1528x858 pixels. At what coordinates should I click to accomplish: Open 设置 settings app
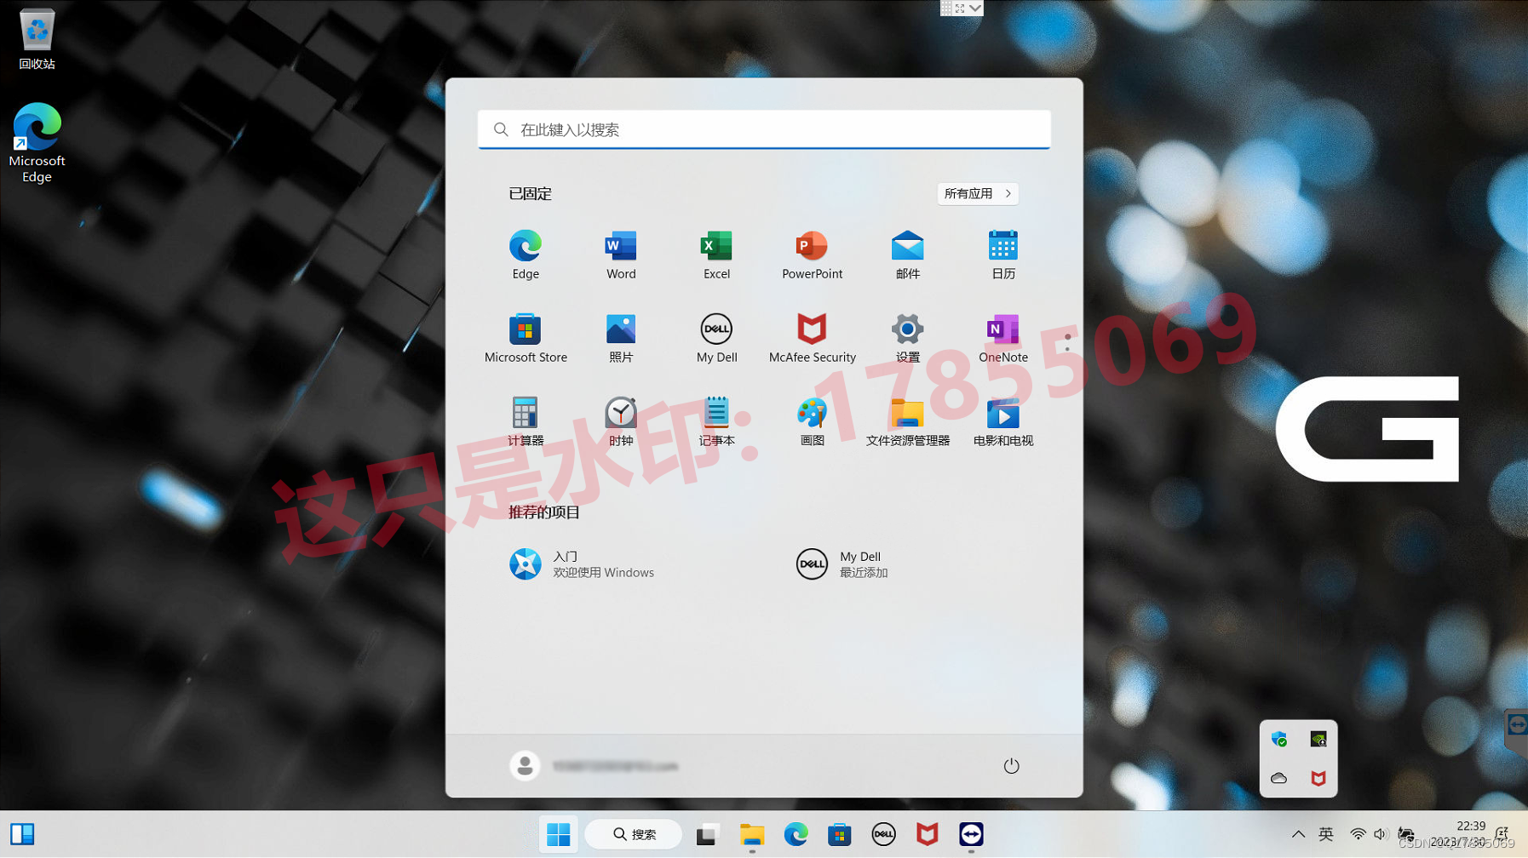click(907, 338)
